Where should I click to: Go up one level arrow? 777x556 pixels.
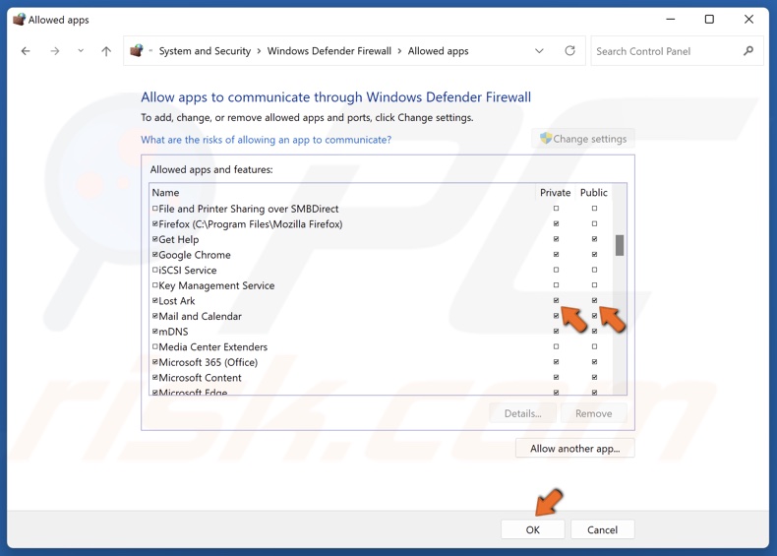pyautogui.click(x=106, y=51)
